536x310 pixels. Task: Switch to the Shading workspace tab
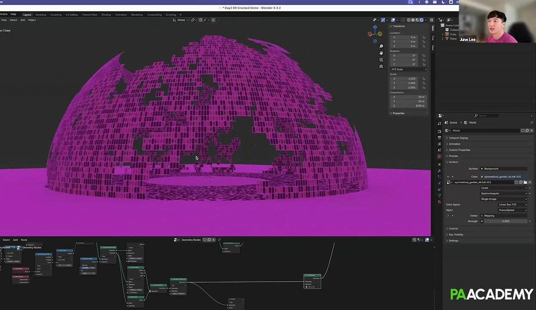[106, 14]
